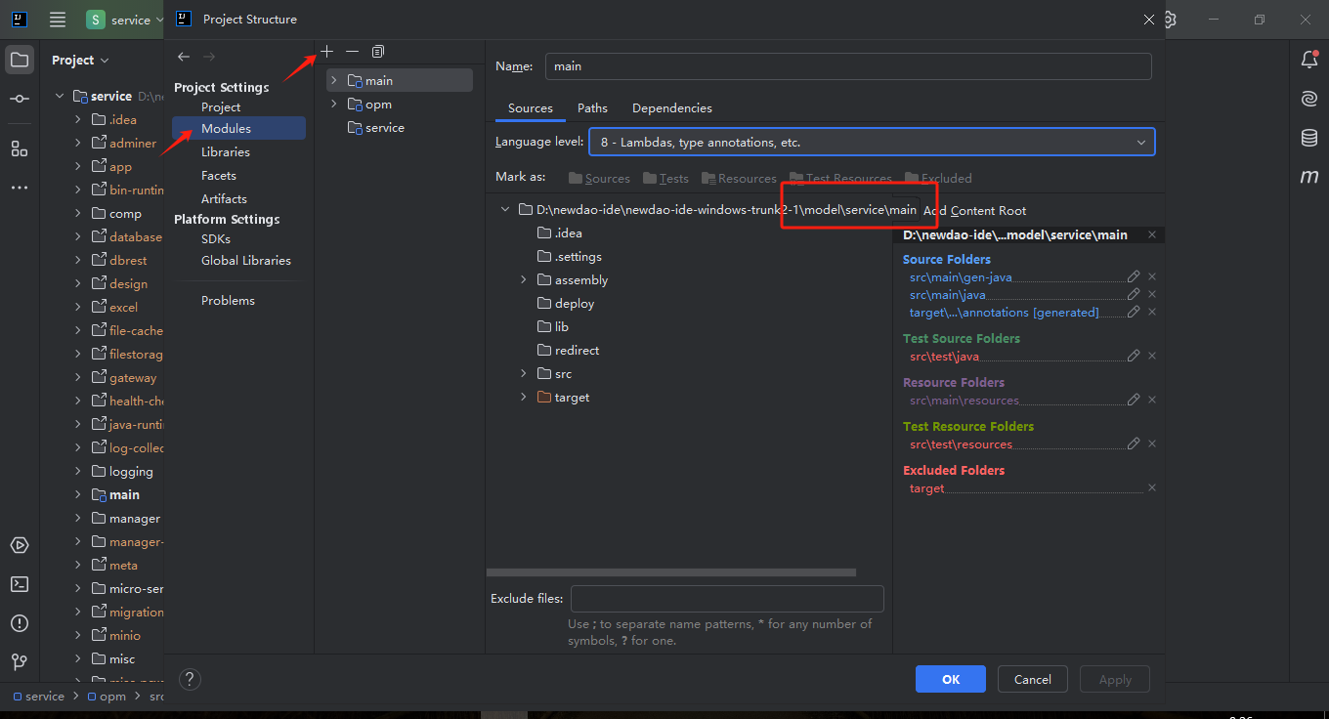Open more tool windows ellipsis
Viewport: 1329px width, 719px height.
[x=20, y=187]
